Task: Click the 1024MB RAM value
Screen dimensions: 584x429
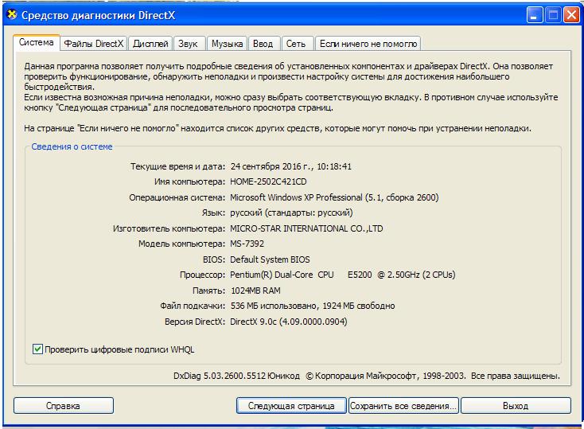Action: [x=256, y=291]
